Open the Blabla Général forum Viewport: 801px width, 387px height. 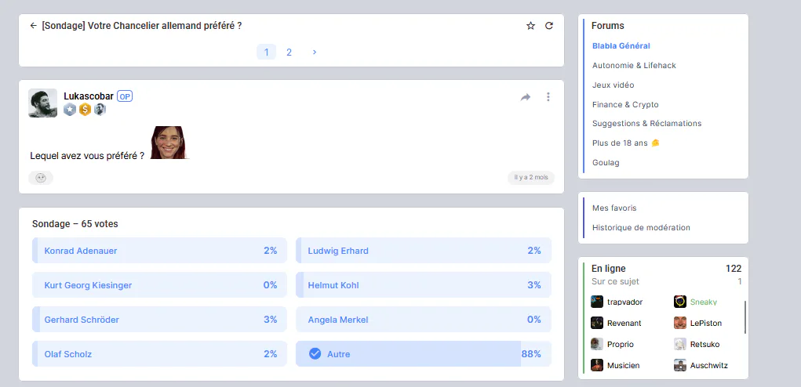pyautogui.click(x=621, y=46)
